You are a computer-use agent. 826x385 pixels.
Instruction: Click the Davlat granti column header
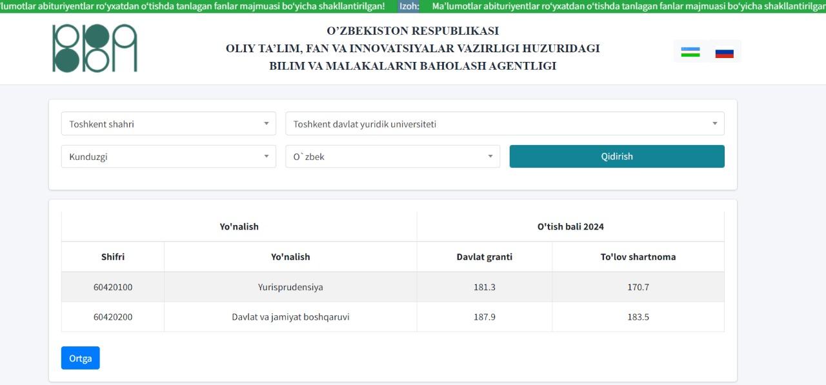[484, 257]
